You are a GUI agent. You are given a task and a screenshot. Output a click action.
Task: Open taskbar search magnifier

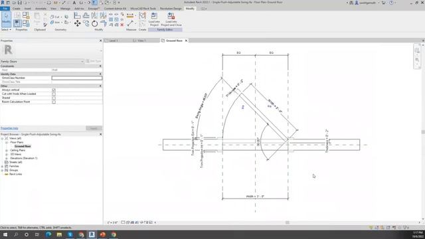[x=16, y=234]
